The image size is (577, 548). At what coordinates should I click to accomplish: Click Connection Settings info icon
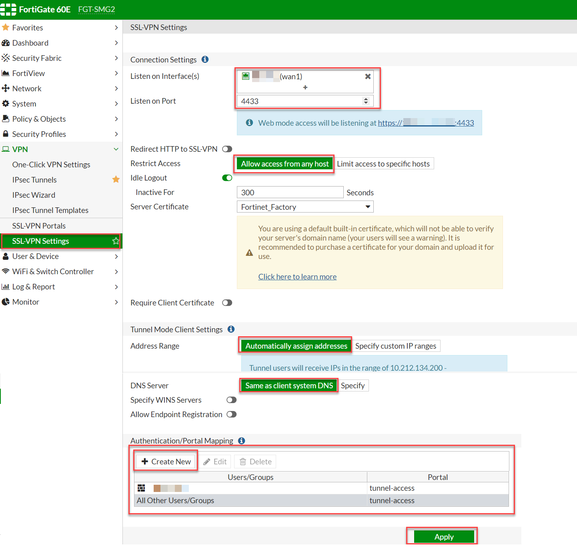click(x=205, y=59)
